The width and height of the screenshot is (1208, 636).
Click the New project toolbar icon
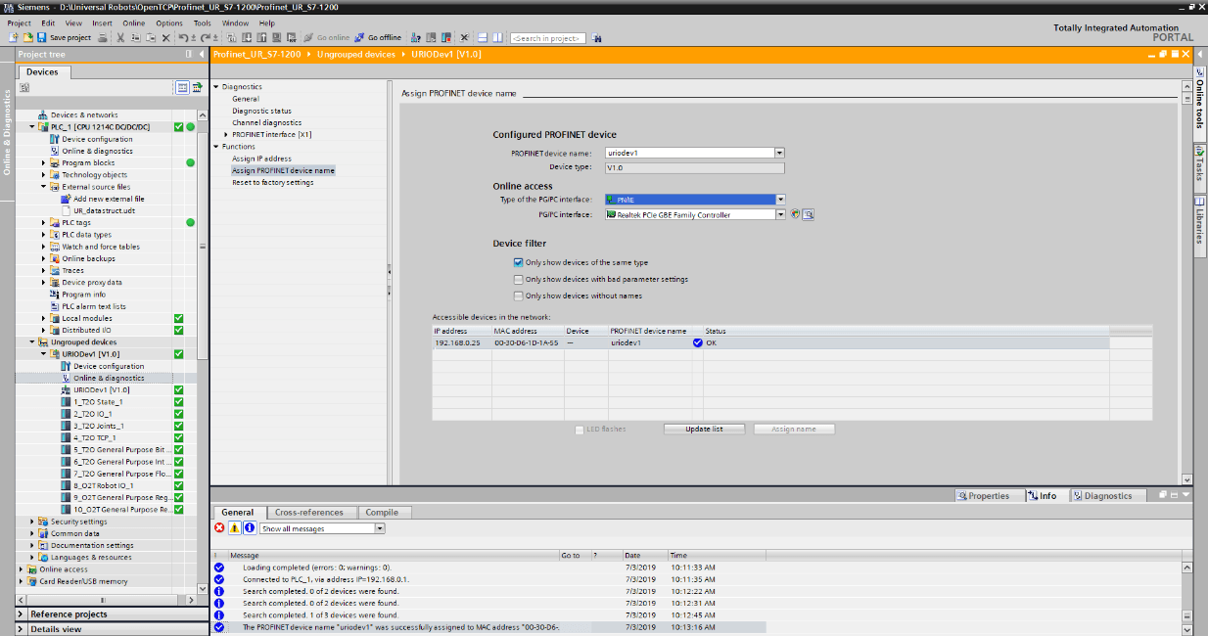pos(13,37)
